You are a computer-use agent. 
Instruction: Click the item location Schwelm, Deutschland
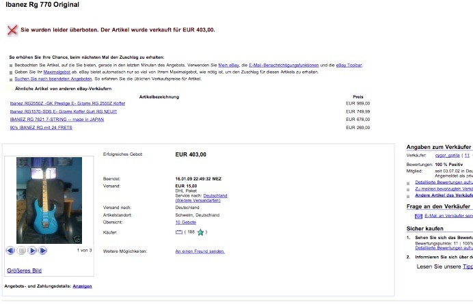click(198, 215)
